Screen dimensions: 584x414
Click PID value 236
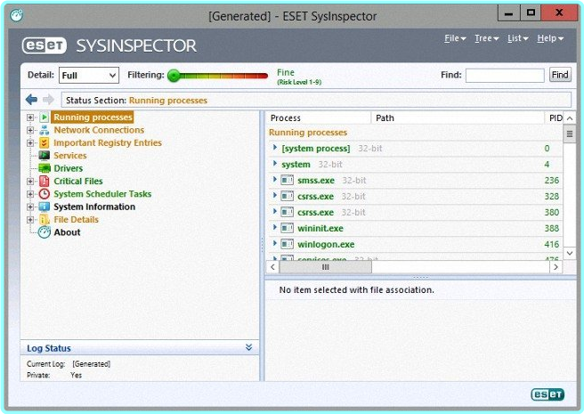click(552, 181)
